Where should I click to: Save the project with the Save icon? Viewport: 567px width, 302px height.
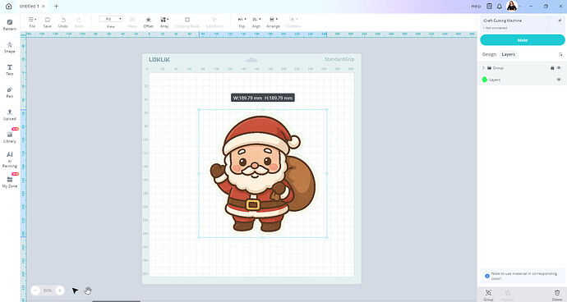pos(48,22)
